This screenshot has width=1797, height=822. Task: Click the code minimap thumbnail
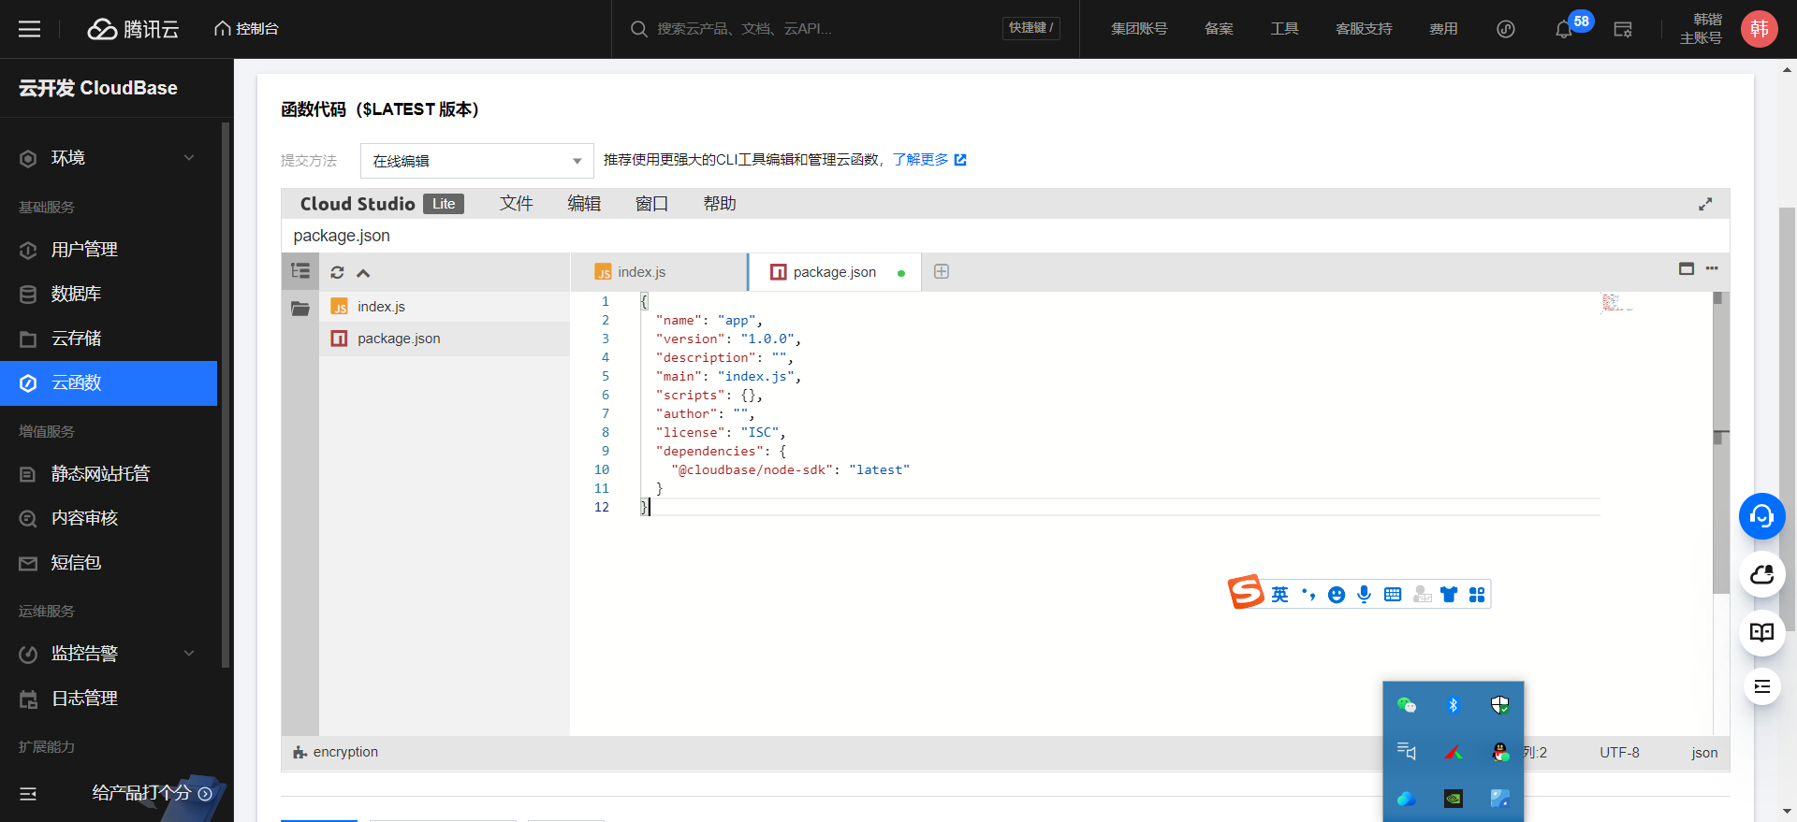coord(1616,302)
